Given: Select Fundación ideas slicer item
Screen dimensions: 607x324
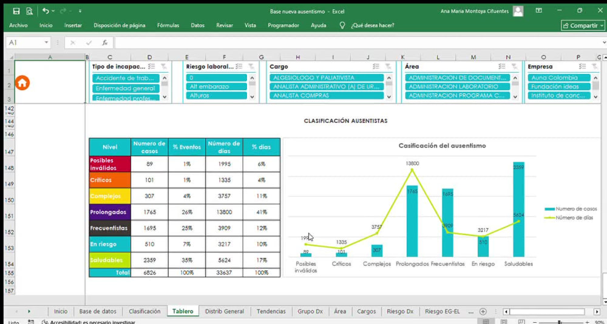Looking at the screenshot, I should (559, 87).
